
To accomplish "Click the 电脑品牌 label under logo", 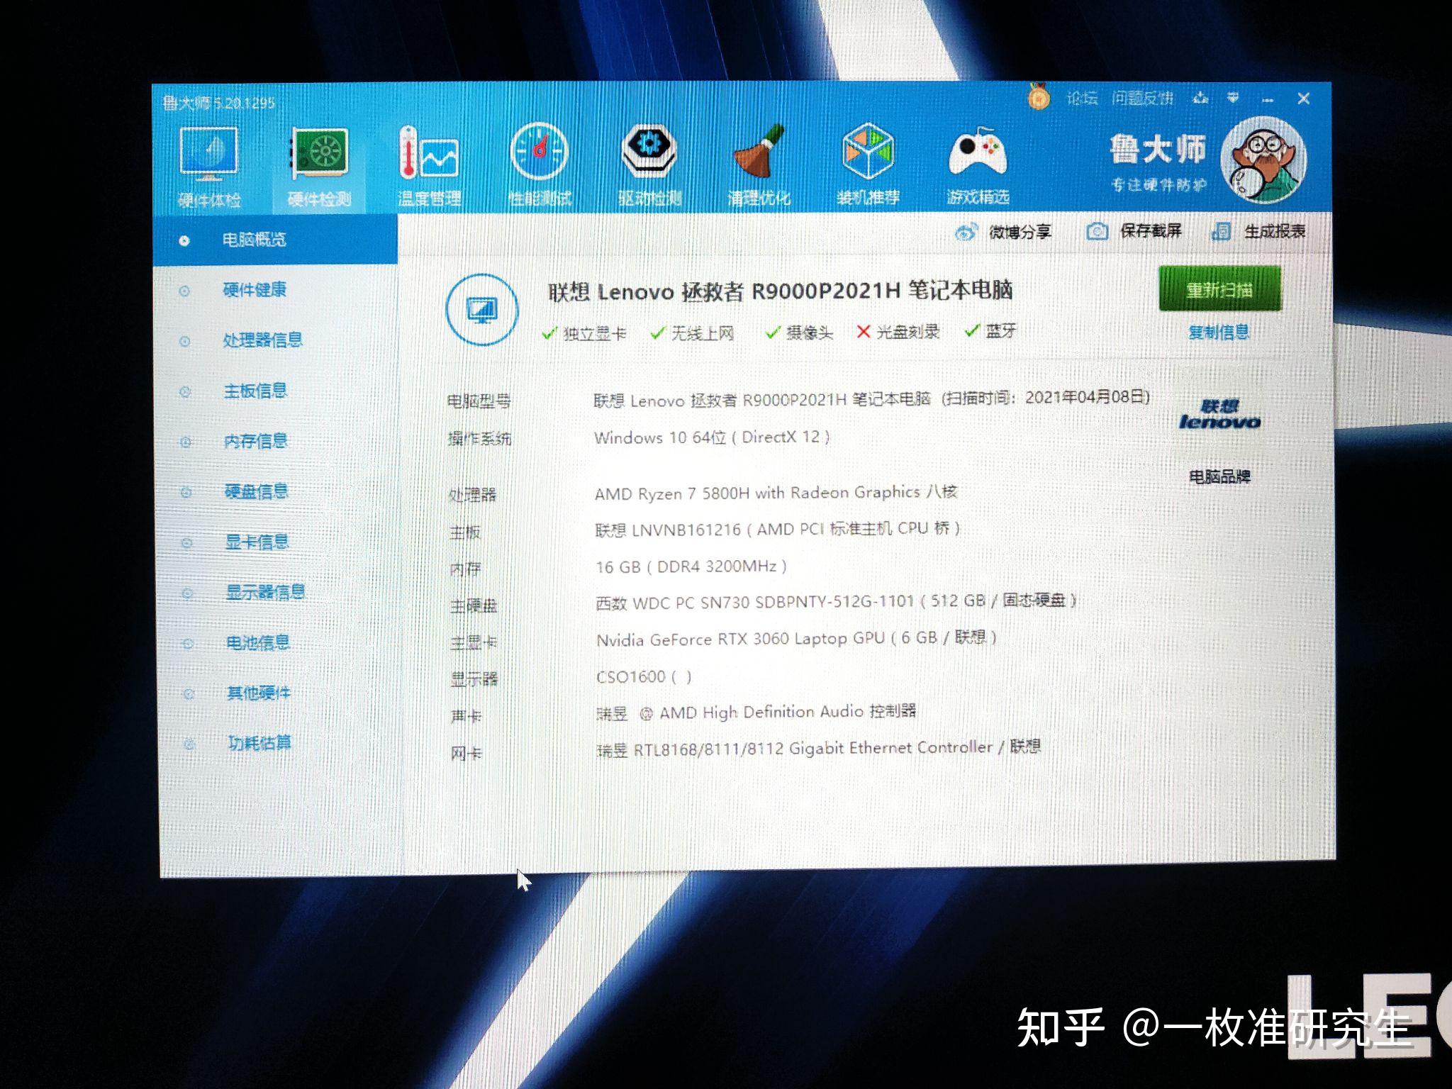I will pyautogui.click(x=1219, y=476).
